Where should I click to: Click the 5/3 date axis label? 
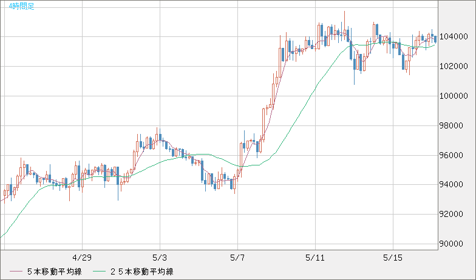click(x=160, y=258)
